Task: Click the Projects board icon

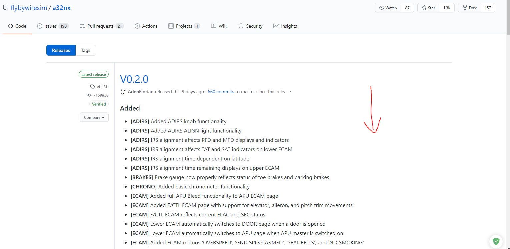Action: point(171,26)
